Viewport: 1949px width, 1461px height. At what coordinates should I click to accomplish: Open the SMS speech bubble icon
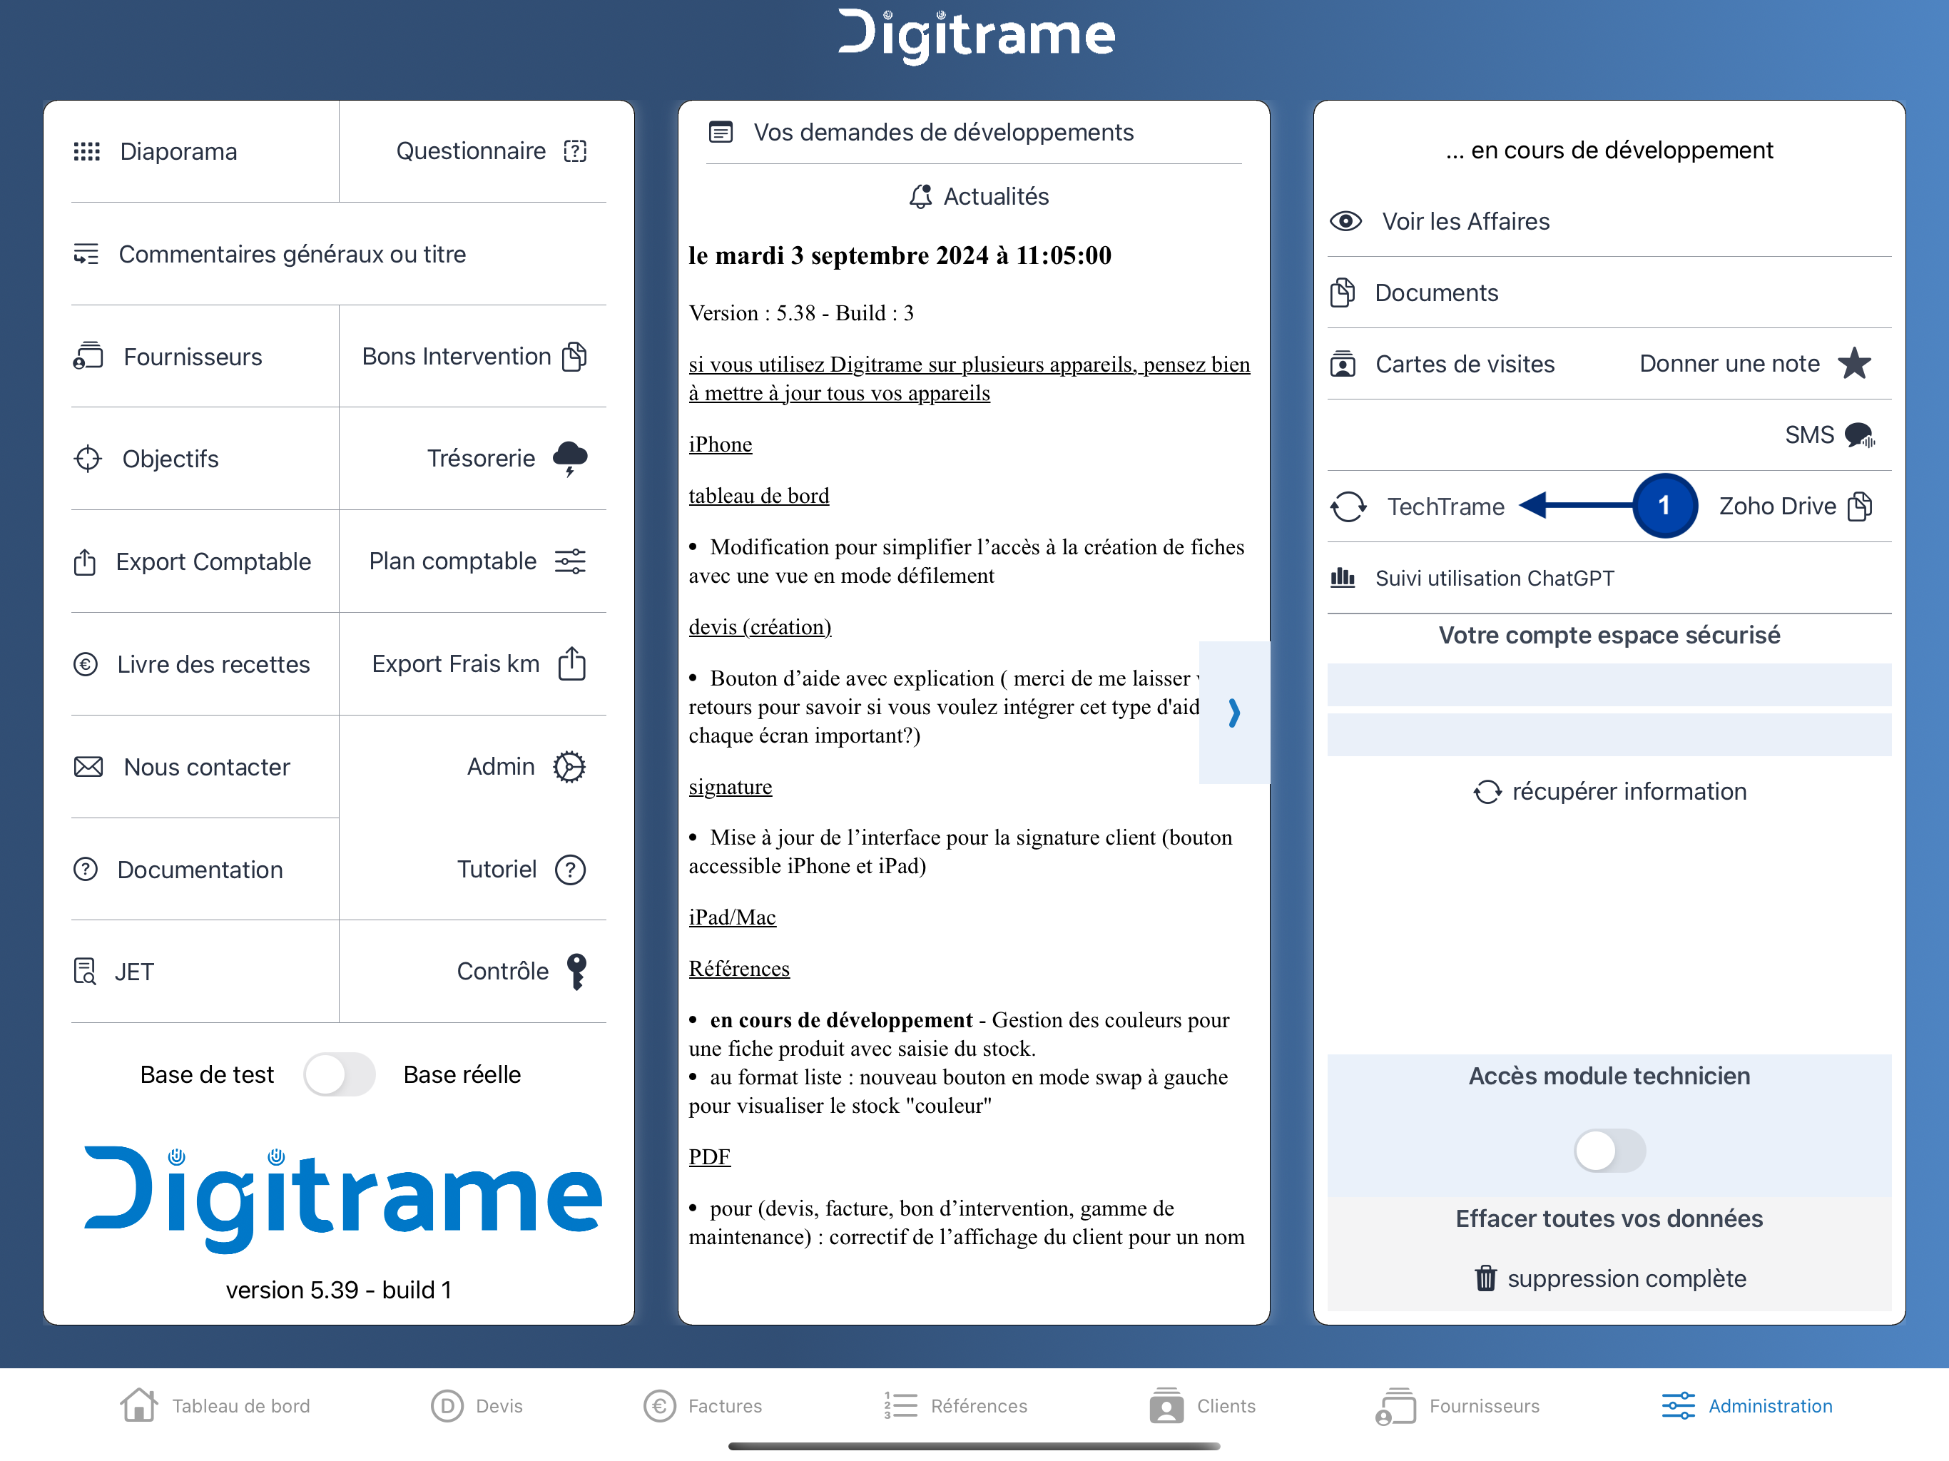(1860, 435)
